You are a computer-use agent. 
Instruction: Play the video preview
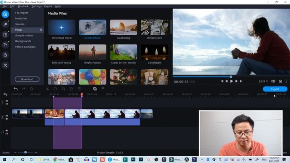pos(232,81)
